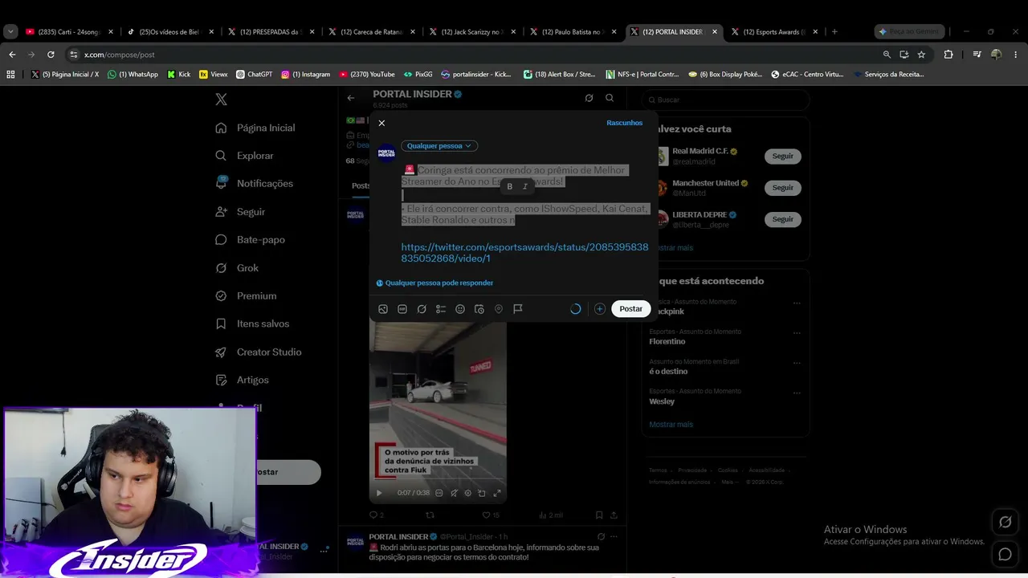This screenshot has height=578, width=1028.
Task: Open the Wesley trending topic
Action: coord(662,401)
